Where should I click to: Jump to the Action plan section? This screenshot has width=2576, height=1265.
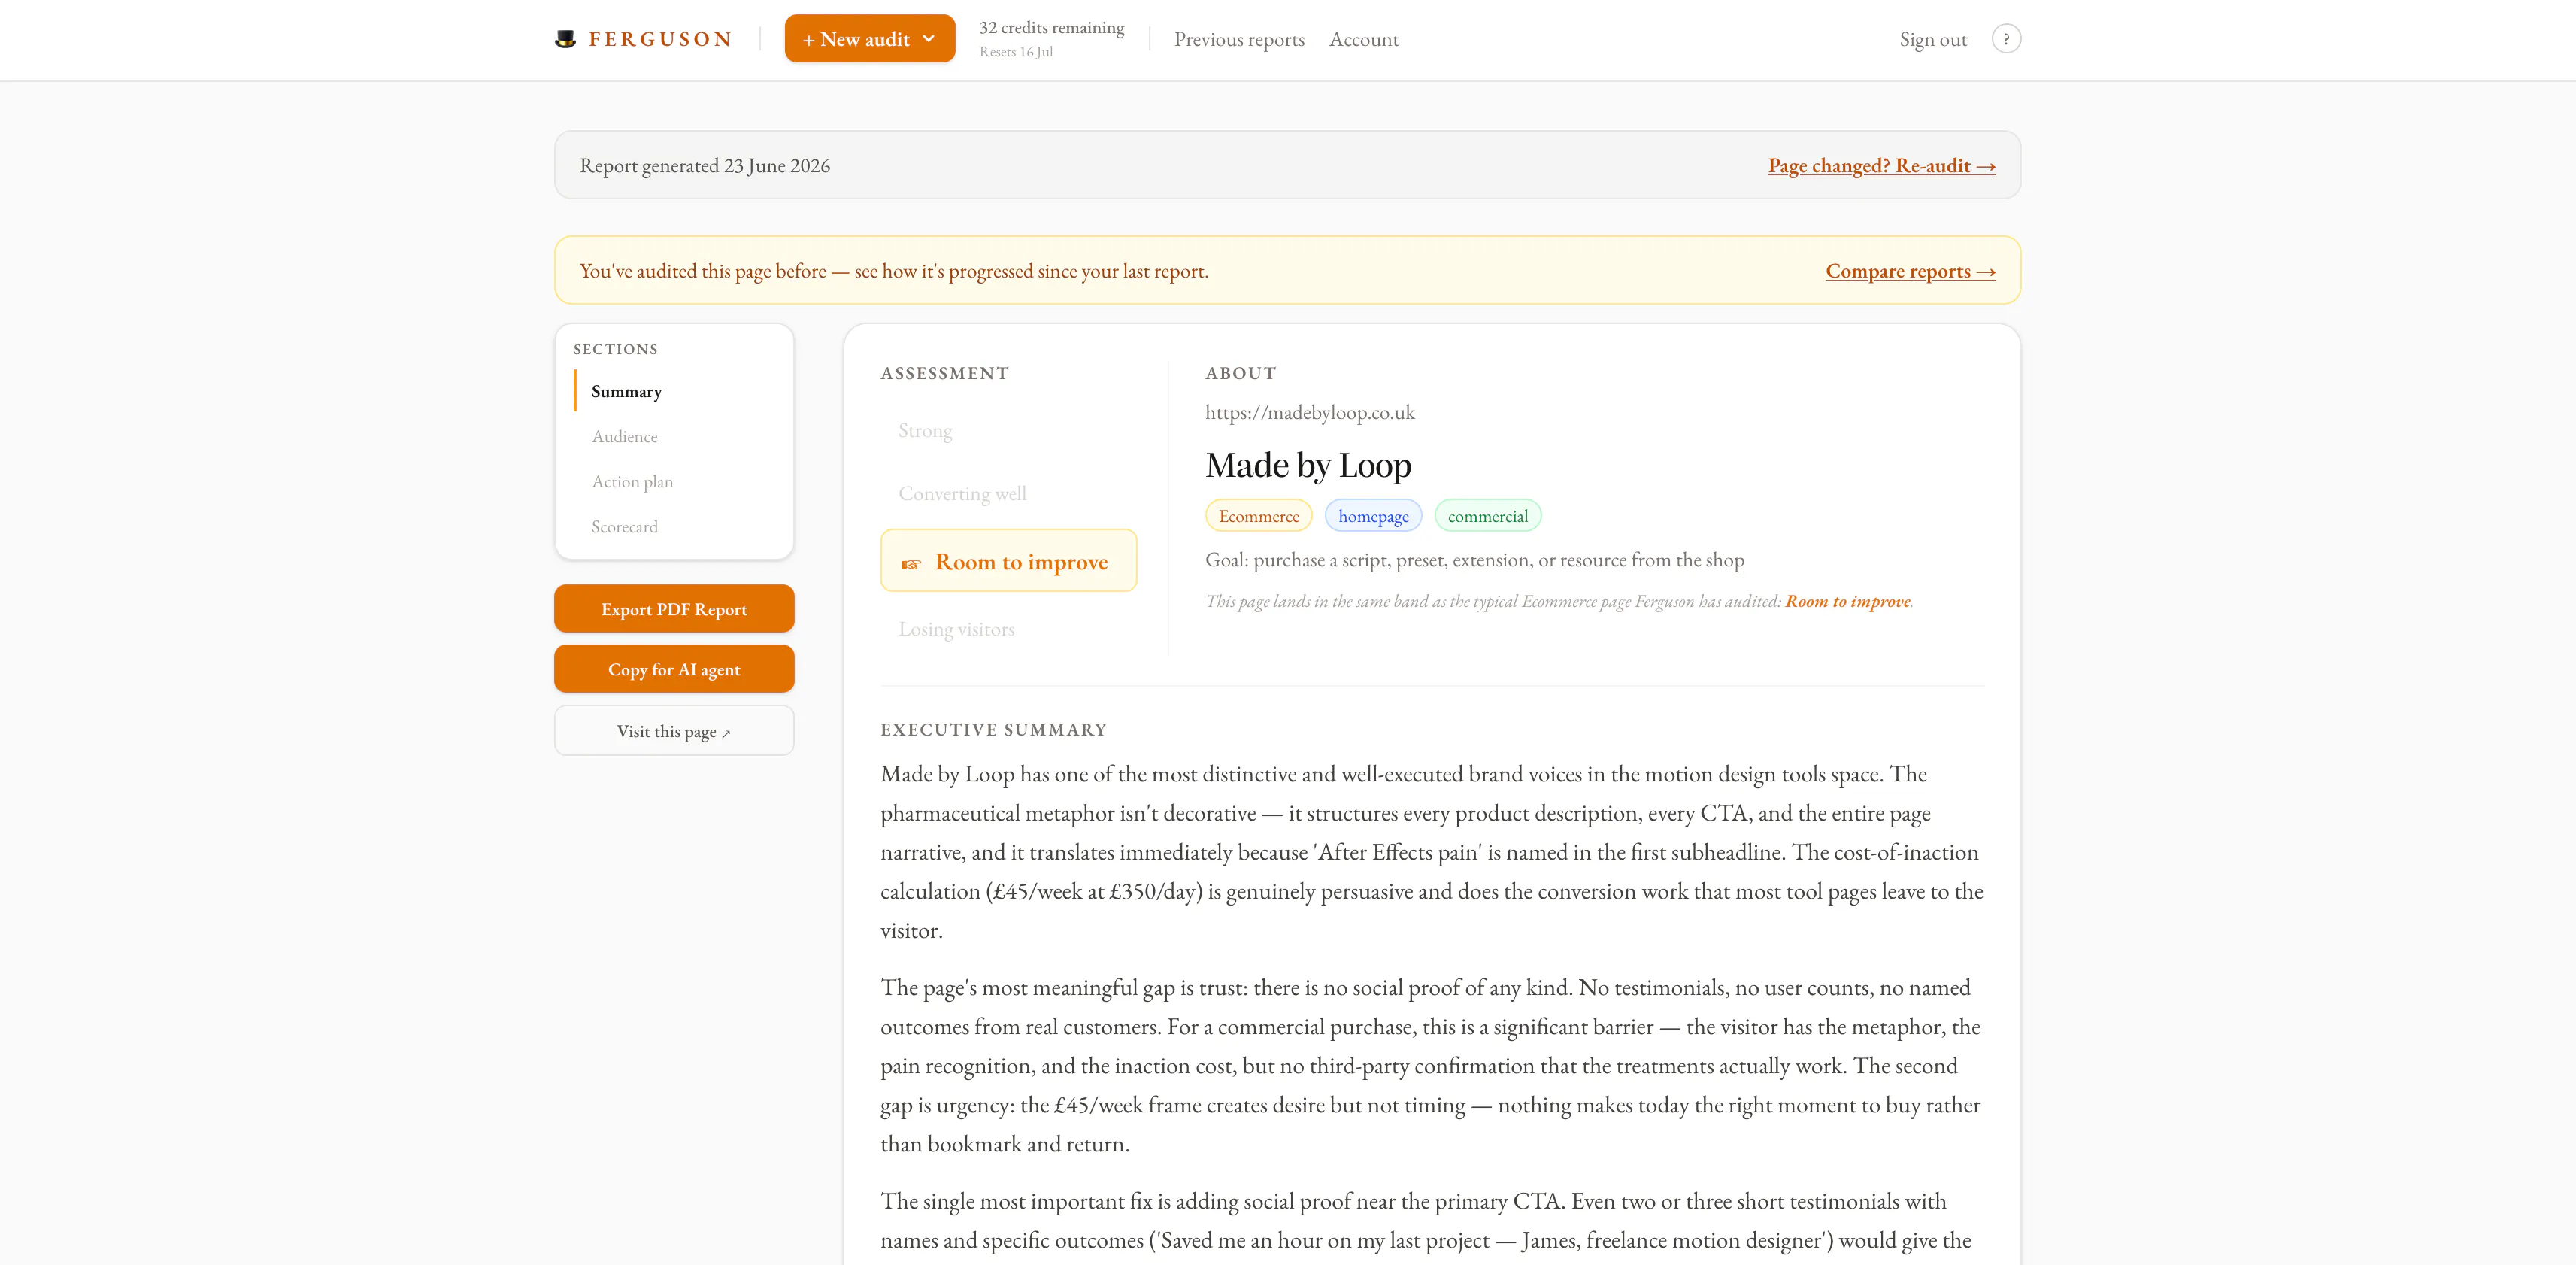coord(632,481)
